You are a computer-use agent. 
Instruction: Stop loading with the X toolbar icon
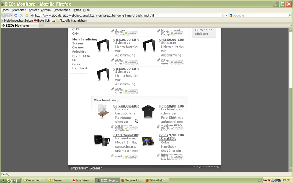click(21, 15)
